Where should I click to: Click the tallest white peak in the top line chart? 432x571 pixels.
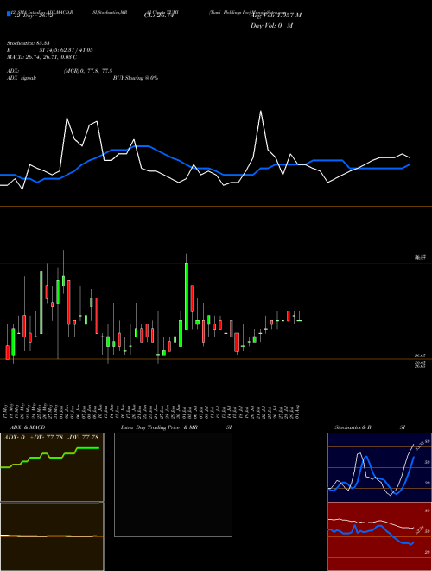pos(261,111)
